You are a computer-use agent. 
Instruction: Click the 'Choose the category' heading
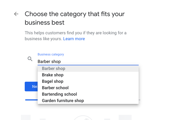[75, 18]
